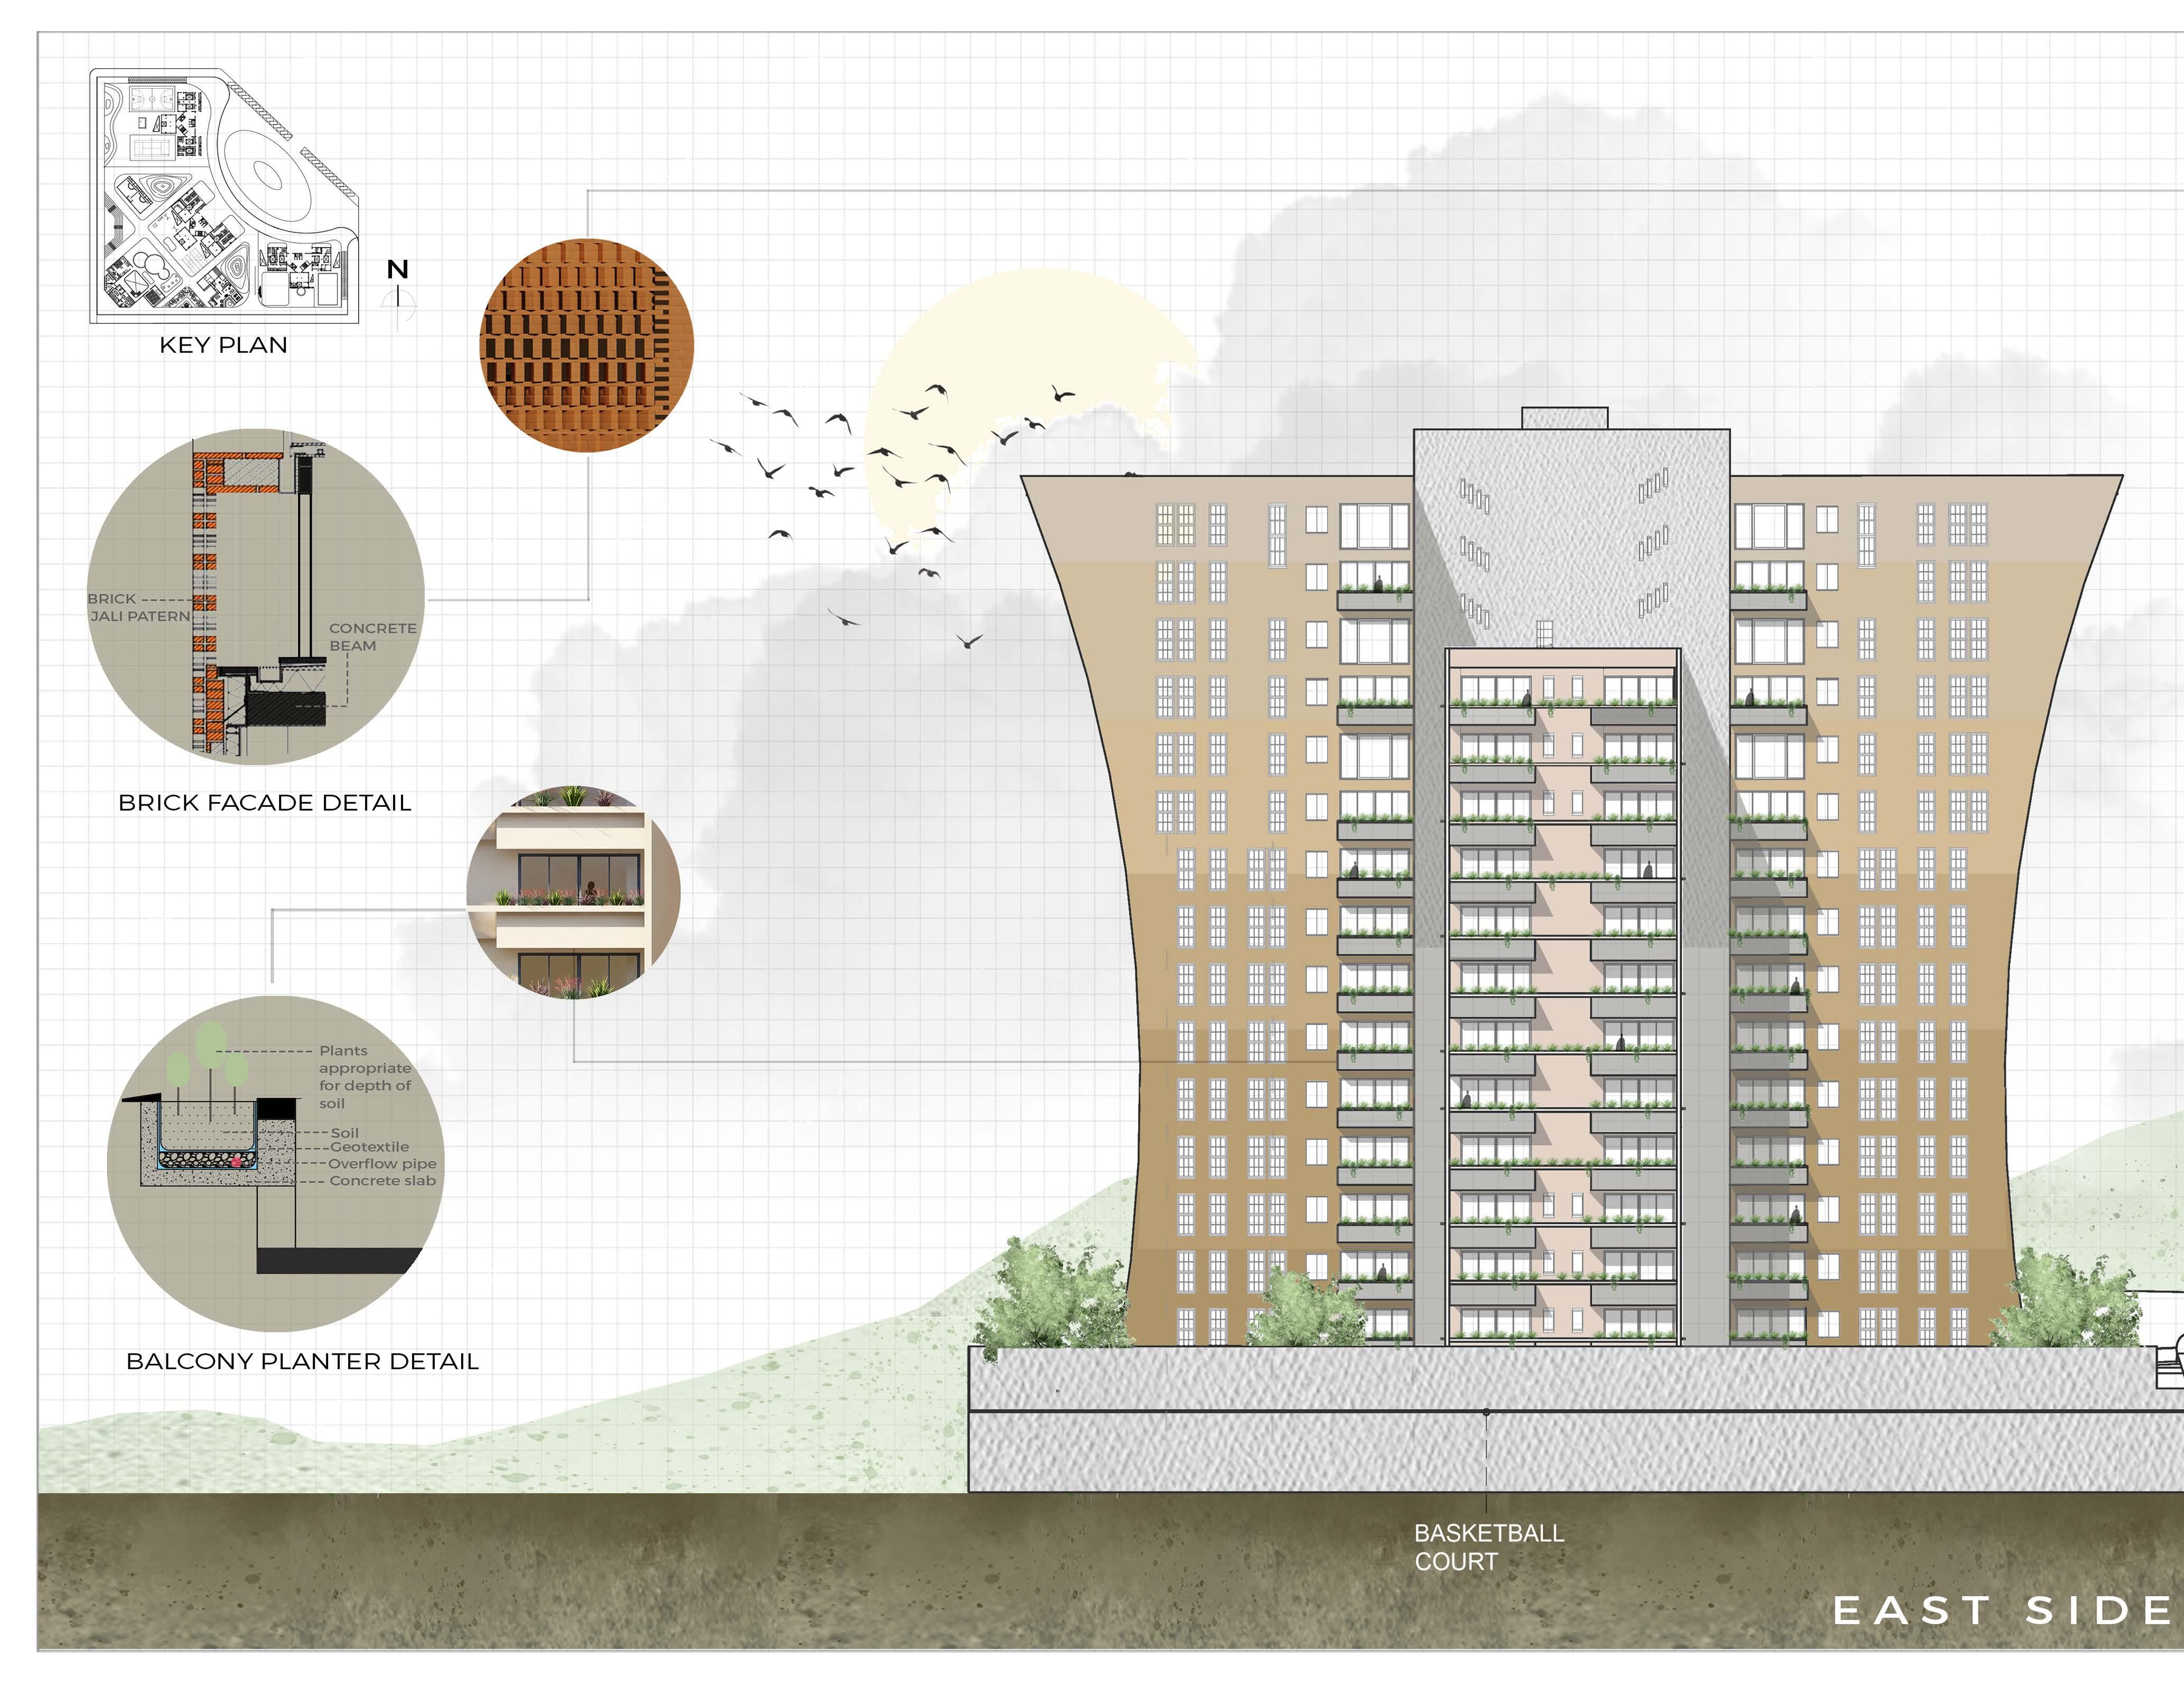Click the balcony render circular image

pos(573,892)
